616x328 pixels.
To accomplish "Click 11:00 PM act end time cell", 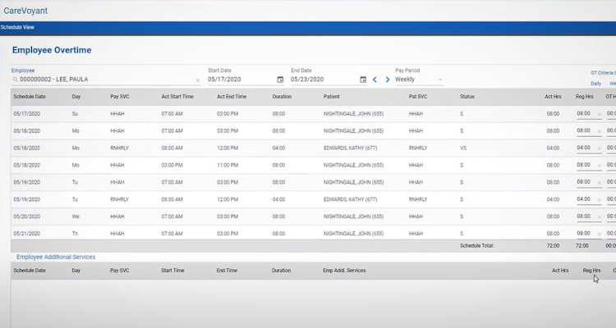I will 228,165.
